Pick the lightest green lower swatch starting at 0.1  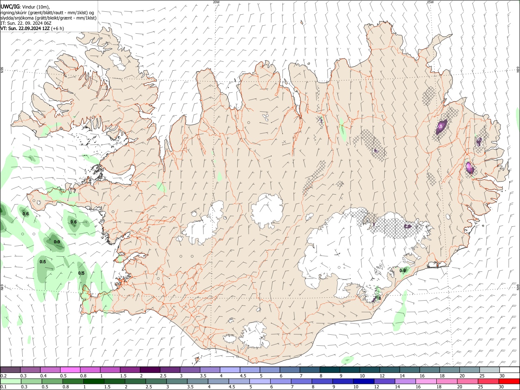(11, 381)
